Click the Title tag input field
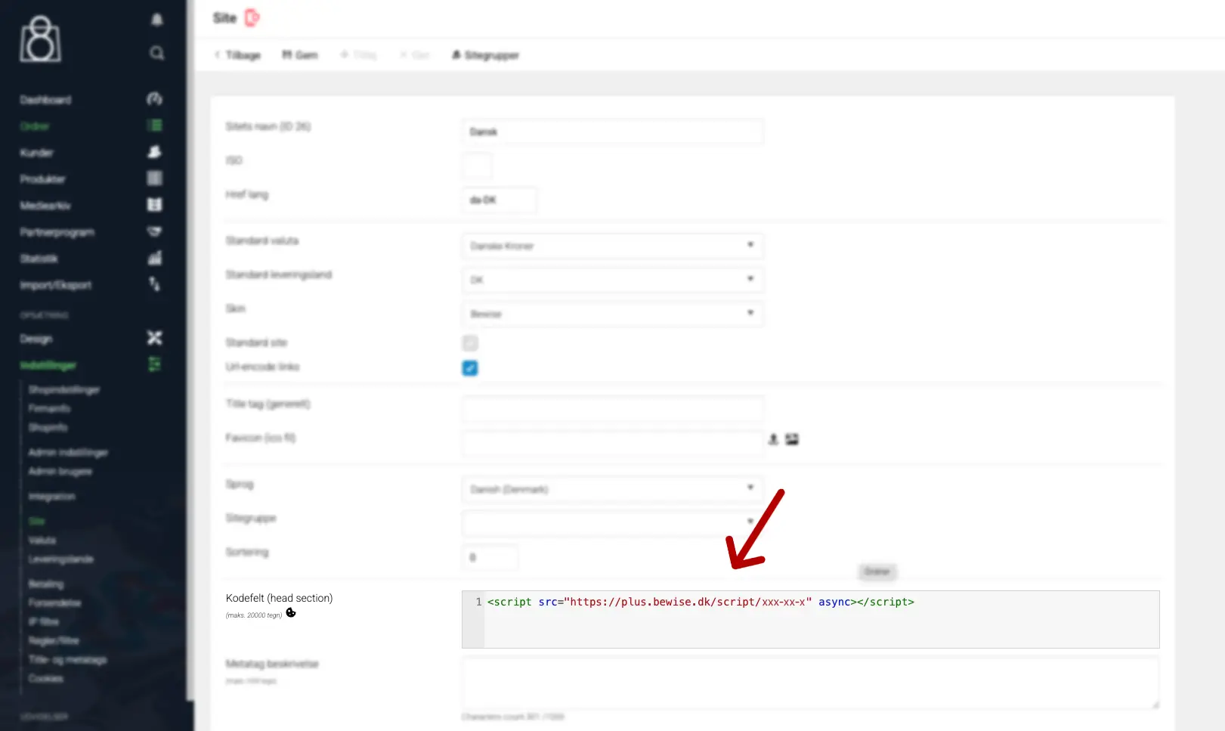The width and height of the screenshot is (1225, 731). 613,409
